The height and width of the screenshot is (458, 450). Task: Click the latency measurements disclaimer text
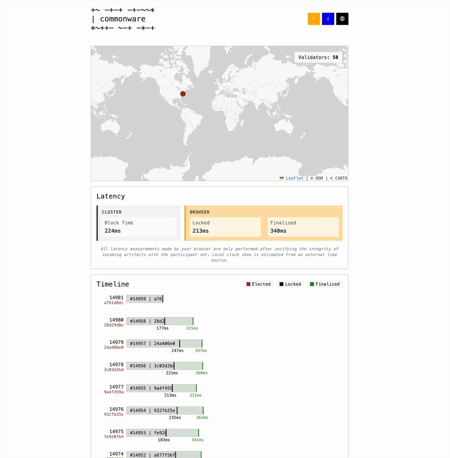(219, 255)
